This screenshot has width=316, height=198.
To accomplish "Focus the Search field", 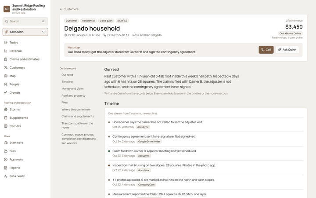I will tap(25, 21).
